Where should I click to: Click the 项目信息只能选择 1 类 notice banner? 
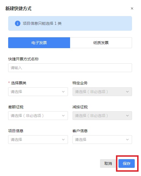point(70,23)
